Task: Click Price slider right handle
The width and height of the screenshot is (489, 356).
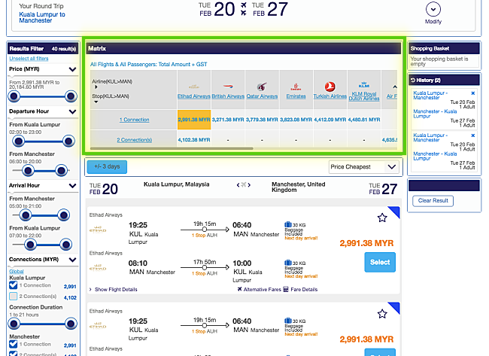Action: (x=71, y=96)
